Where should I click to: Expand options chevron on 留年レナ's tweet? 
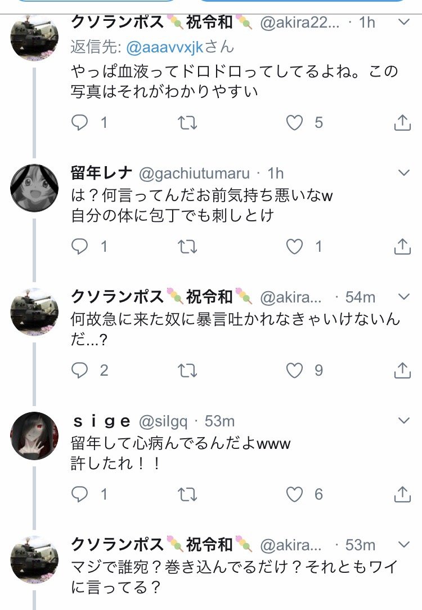[404, 172]
